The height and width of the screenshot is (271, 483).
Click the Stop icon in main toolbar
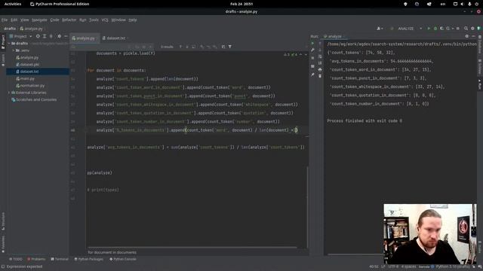[x=458, y=29]
